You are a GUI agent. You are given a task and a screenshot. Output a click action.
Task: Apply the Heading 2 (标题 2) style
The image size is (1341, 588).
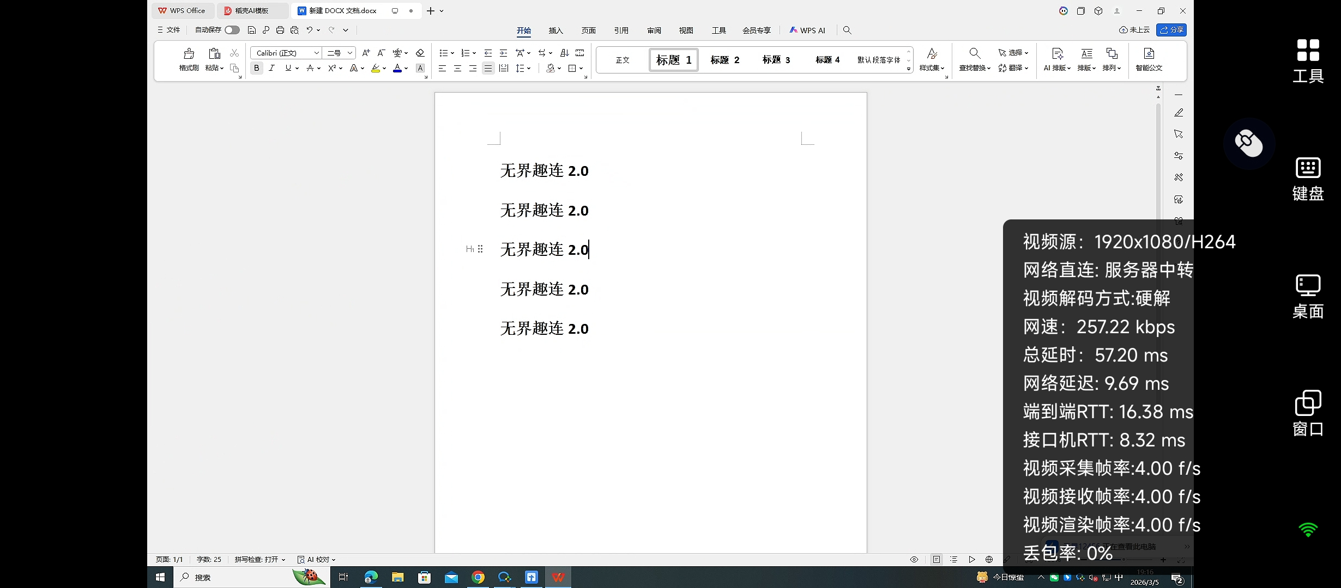pyautogui.click(x=725, y=60)
